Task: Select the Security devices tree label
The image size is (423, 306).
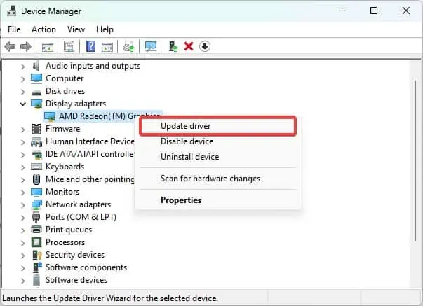Action: (75, 255)
